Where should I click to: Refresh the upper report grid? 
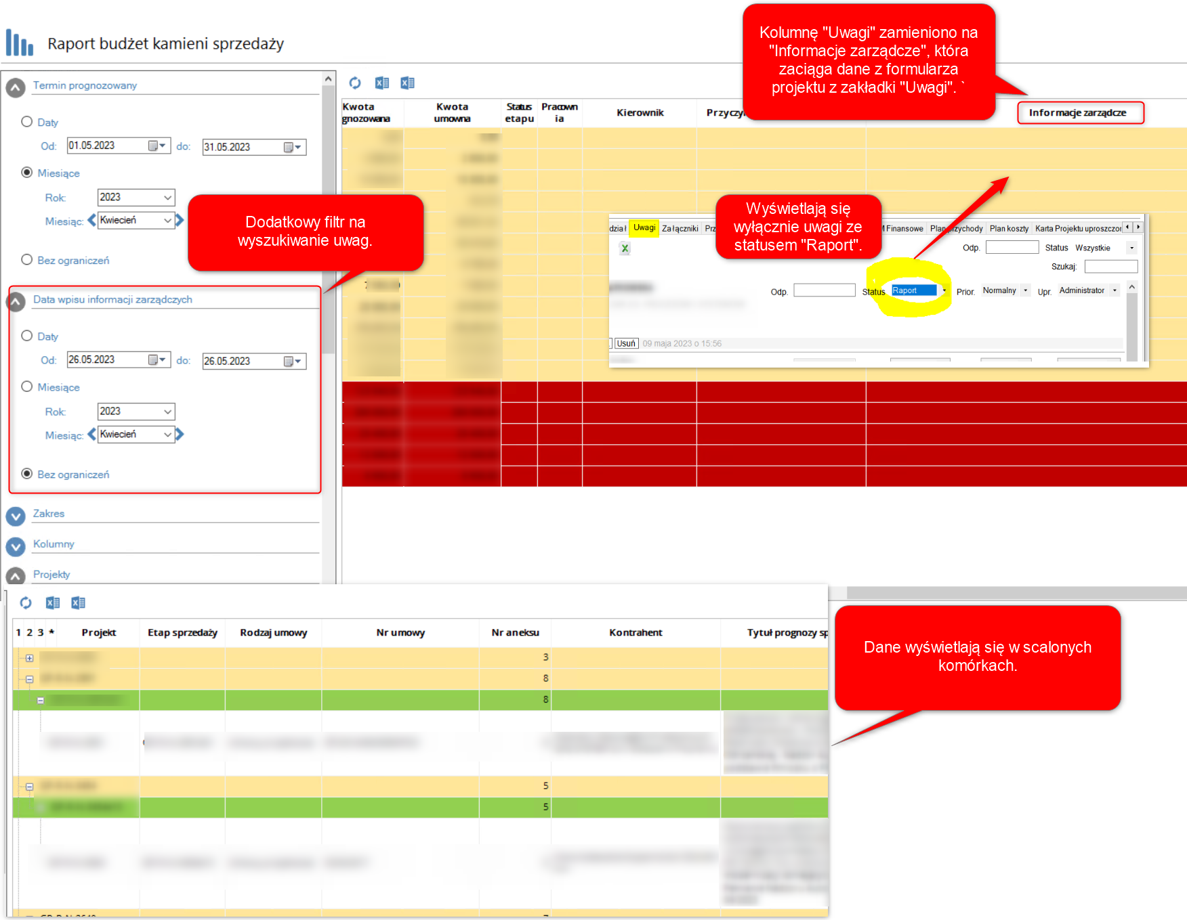pos(355,83)
